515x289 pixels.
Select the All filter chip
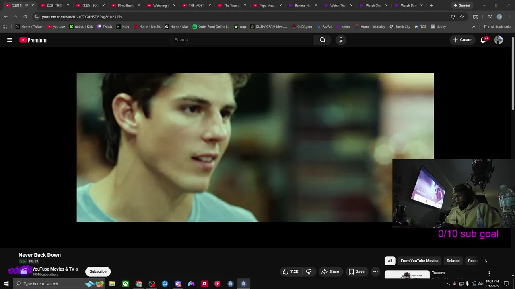click(390, 261)
